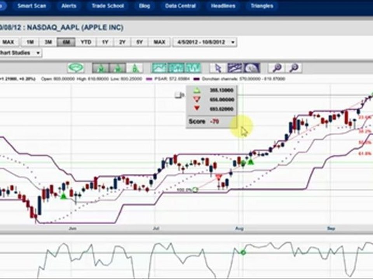Click the selected 6M range button
Screen dimensions: 373x279
point(66,42)
